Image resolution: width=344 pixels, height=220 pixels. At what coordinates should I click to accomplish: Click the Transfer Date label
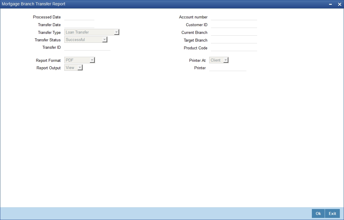(x=49, y=25)
